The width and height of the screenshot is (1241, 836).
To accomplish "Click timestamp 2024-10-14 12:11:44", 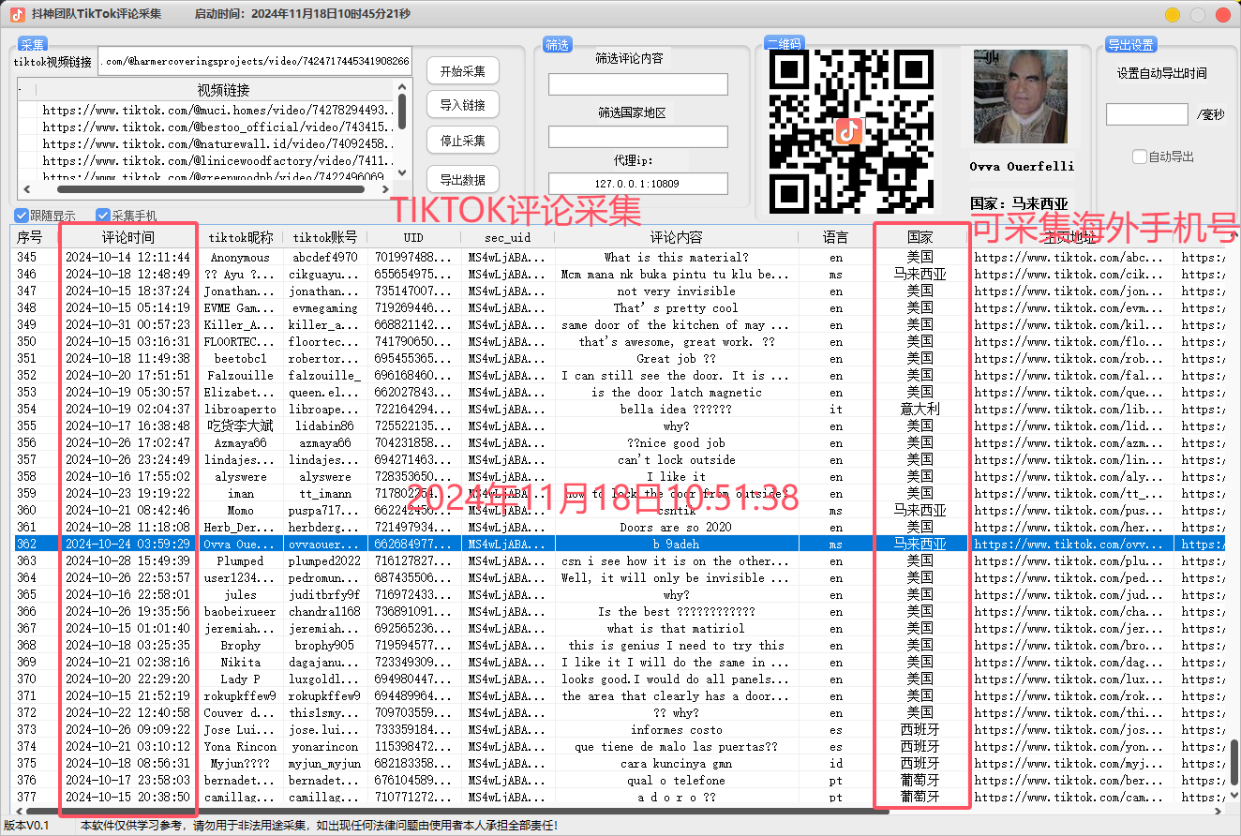I will click(128, 257).
